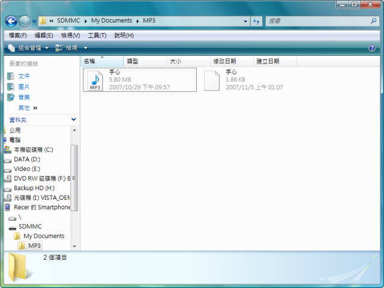Open the 工具(T) menu
Screen dimensions: 384x288
point(97,35)
